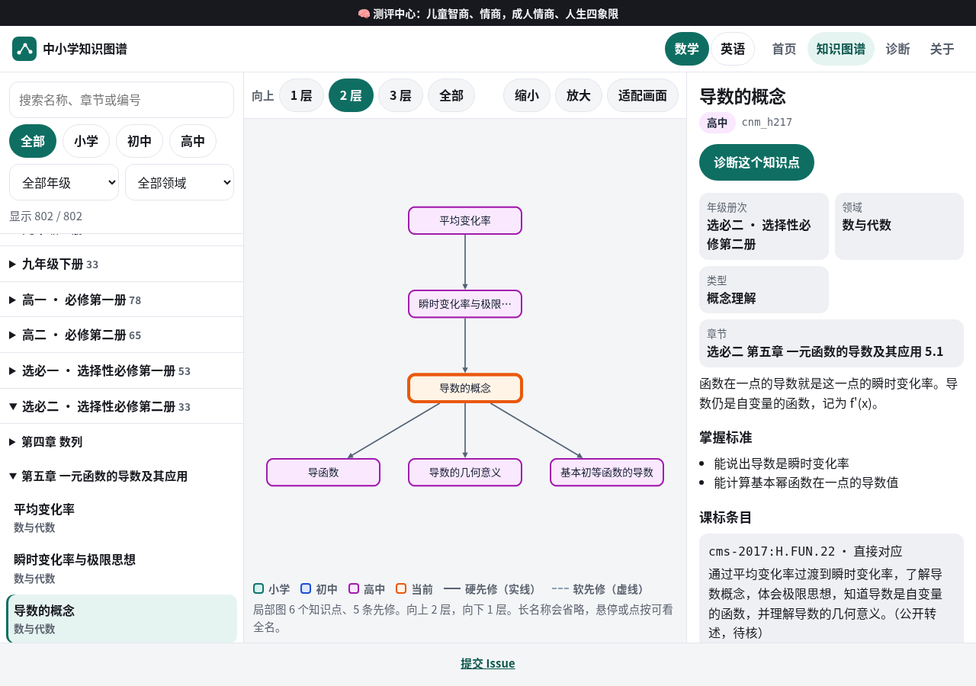Filter list by 初中
976x686 pixels.
(140, 141)
